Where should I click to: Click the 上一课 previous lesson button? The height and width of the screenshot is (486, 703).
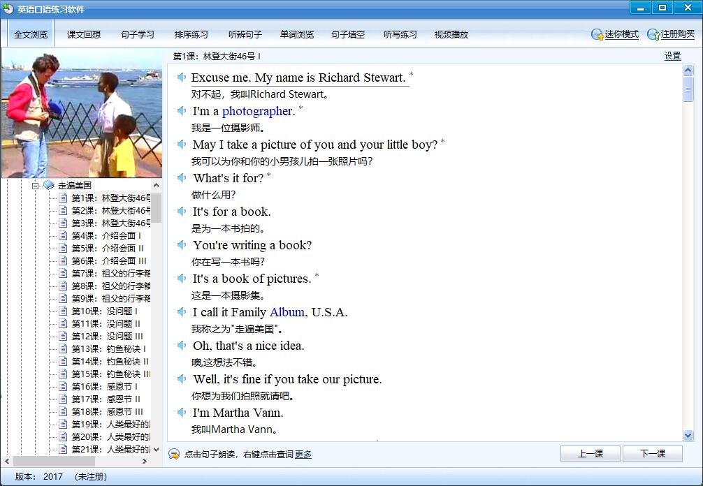[x=590, y=454]
